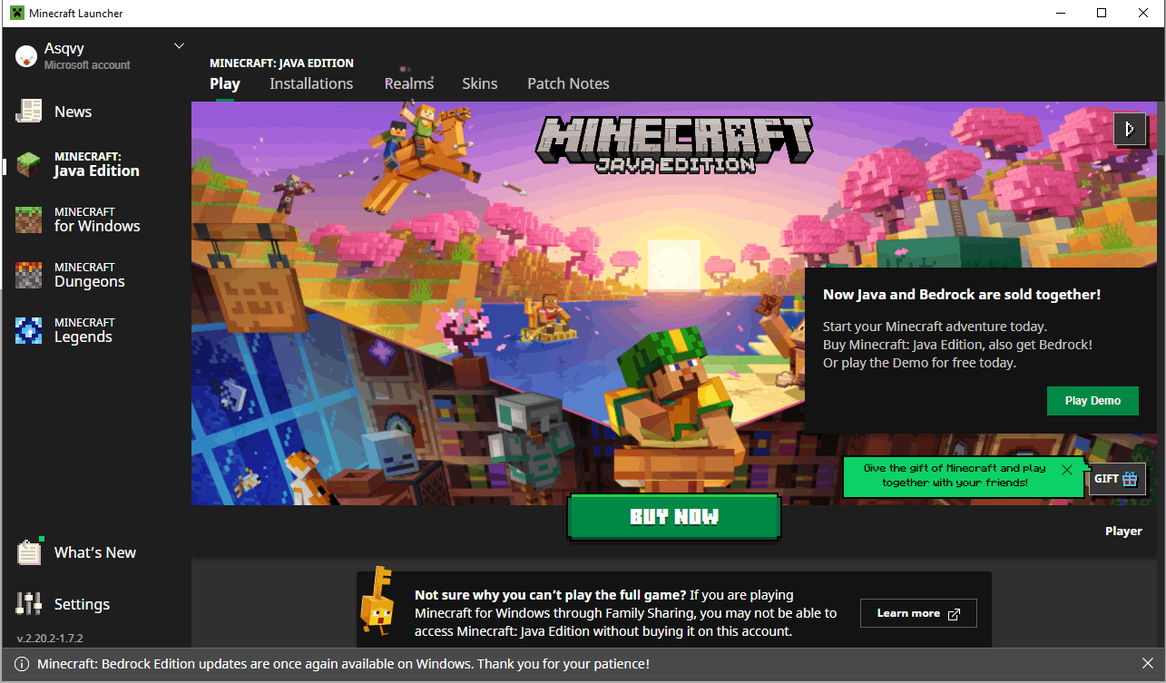Click the 'Give the gift of Minecraft' tooltip text
Screen dimensions: 1166x683
(955, 475)
